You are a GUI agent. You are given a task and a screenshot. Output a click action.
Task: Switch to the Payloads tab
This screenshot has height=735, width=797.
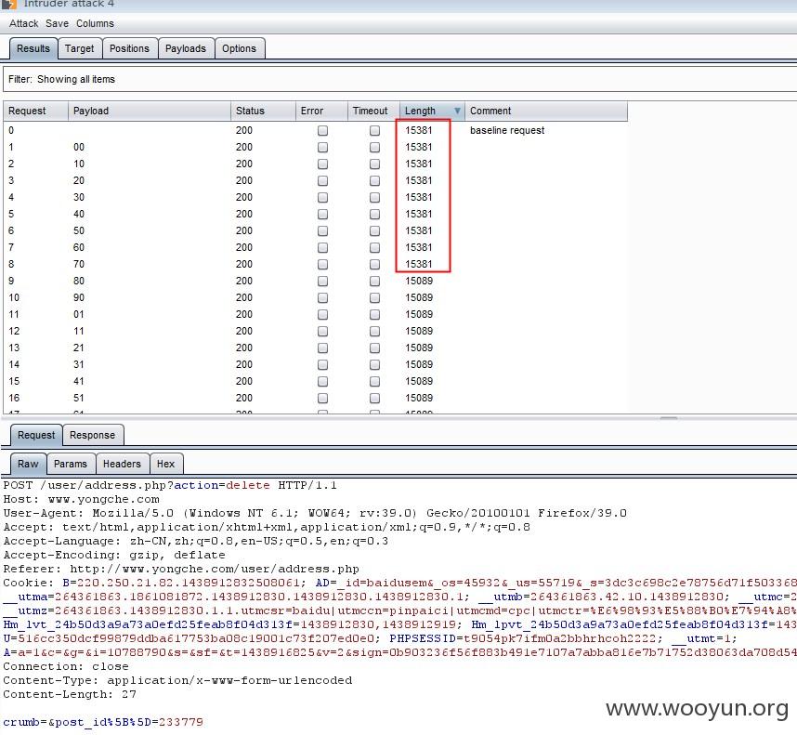click(186, 48)
